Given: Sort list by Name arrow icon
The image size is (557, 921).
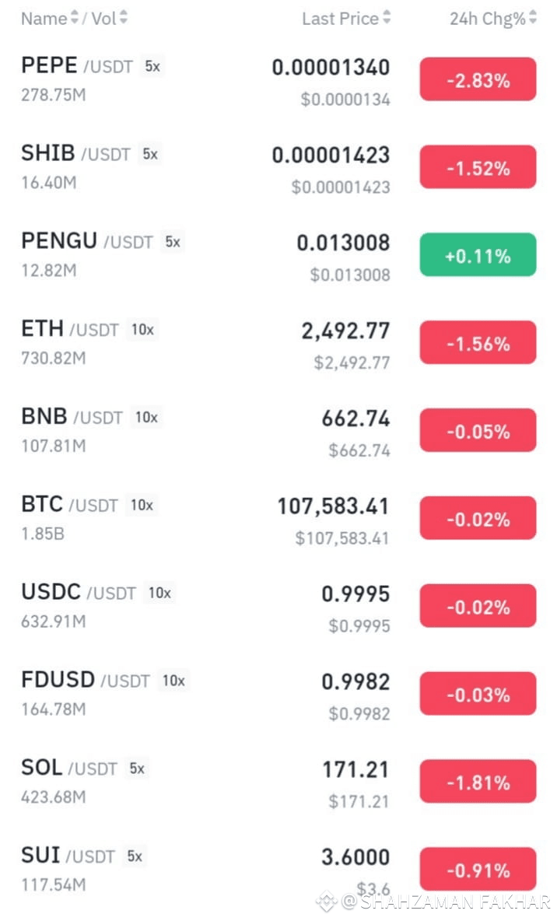Looking at the screenshot, I should [x=75, y=18].
